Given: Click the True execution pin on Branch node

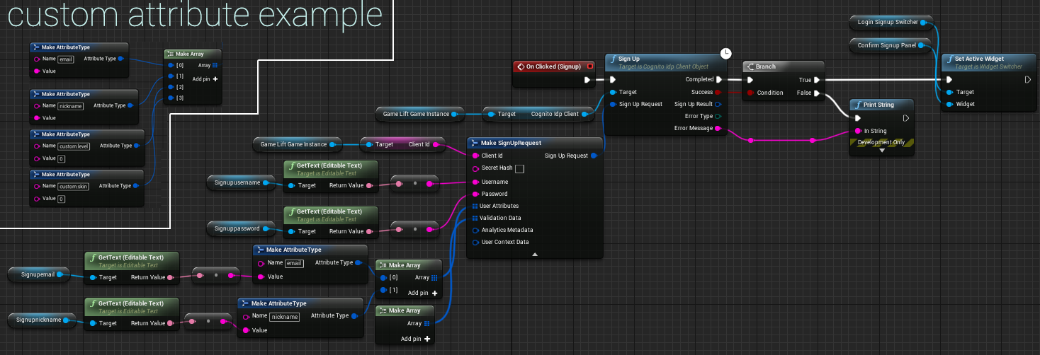Looking at the screenshot, I should (817, 80).
